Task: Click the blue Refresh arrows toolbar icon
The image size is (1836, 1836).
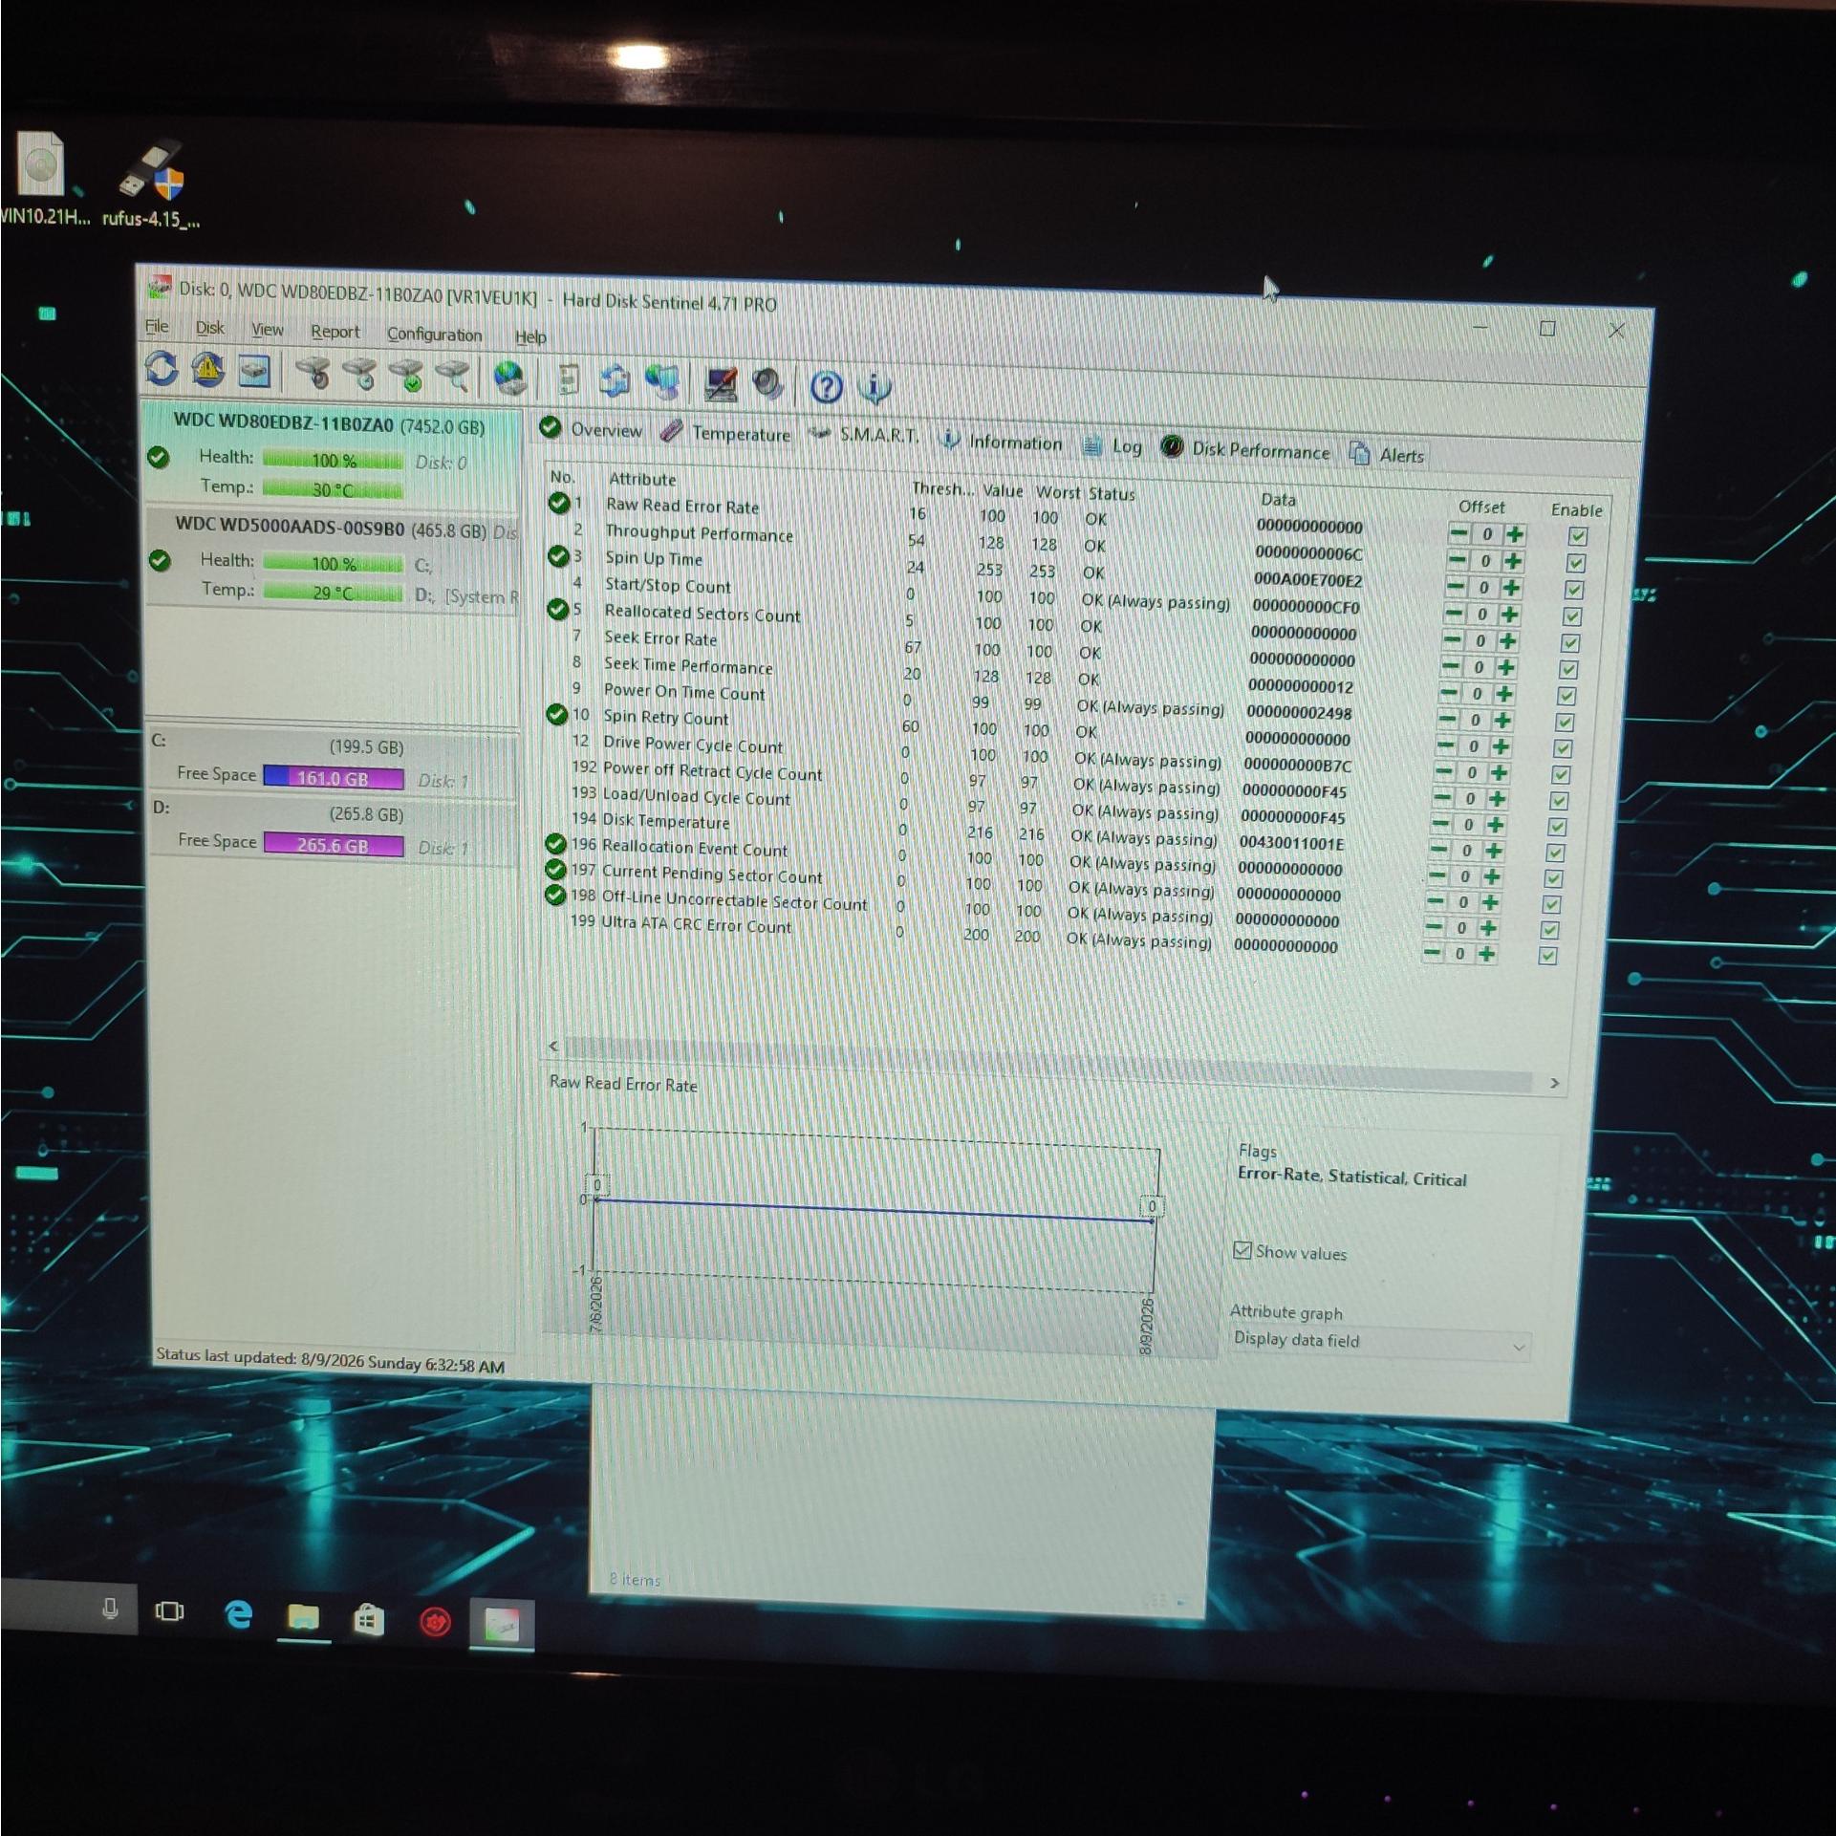Action: click(x=162, y=369)
